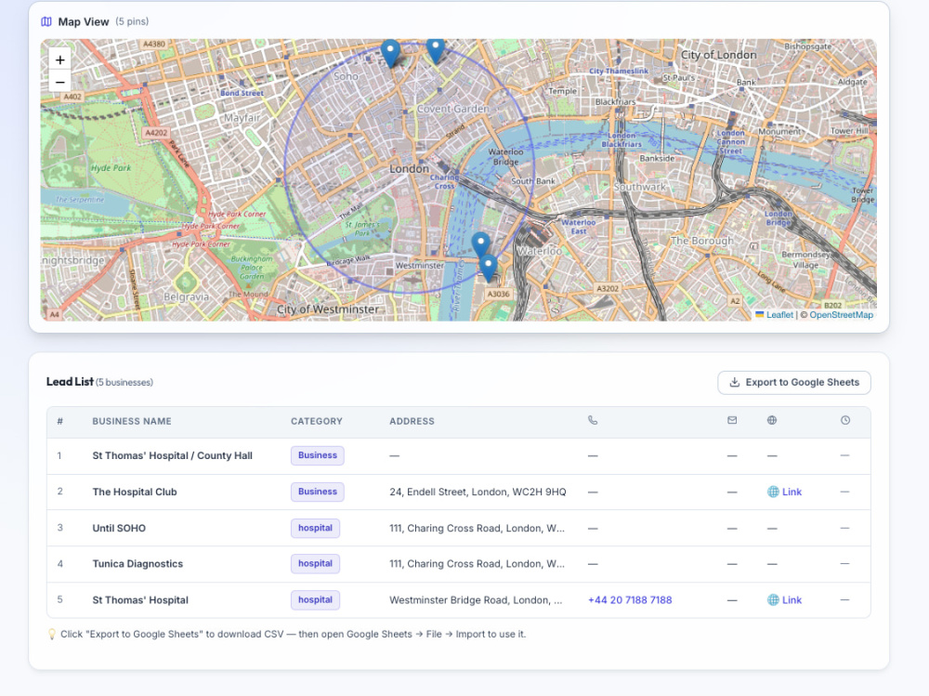Click Tunica Diagnostics' Charing Cross Road address

click(477, 564)
